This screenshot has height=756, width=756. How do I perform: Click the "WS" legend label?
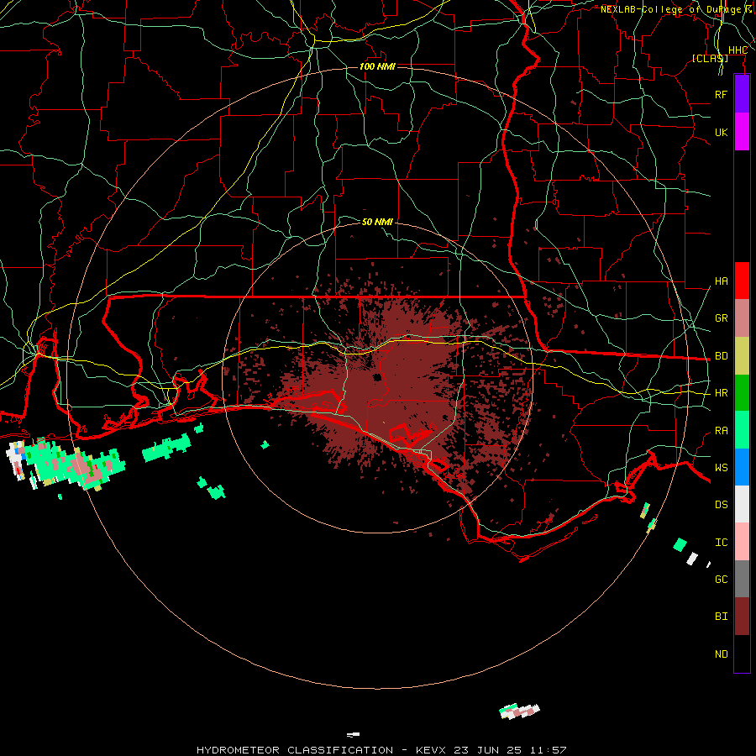tap(721, 468)
